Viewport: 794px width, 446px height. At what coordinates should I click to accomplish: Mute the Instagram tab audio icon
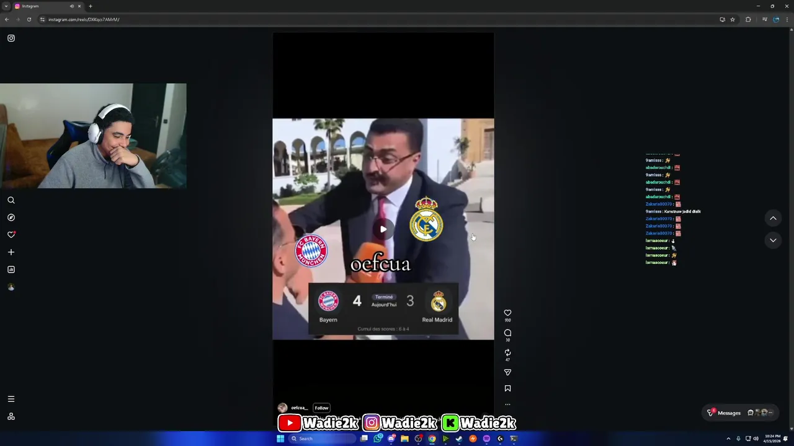click(72, 6)
